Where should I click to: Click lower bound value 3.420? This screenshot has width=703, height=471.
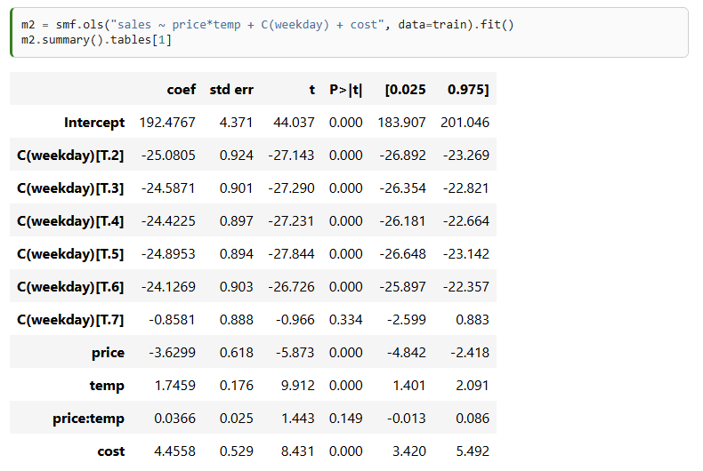(x=408, y=451)
